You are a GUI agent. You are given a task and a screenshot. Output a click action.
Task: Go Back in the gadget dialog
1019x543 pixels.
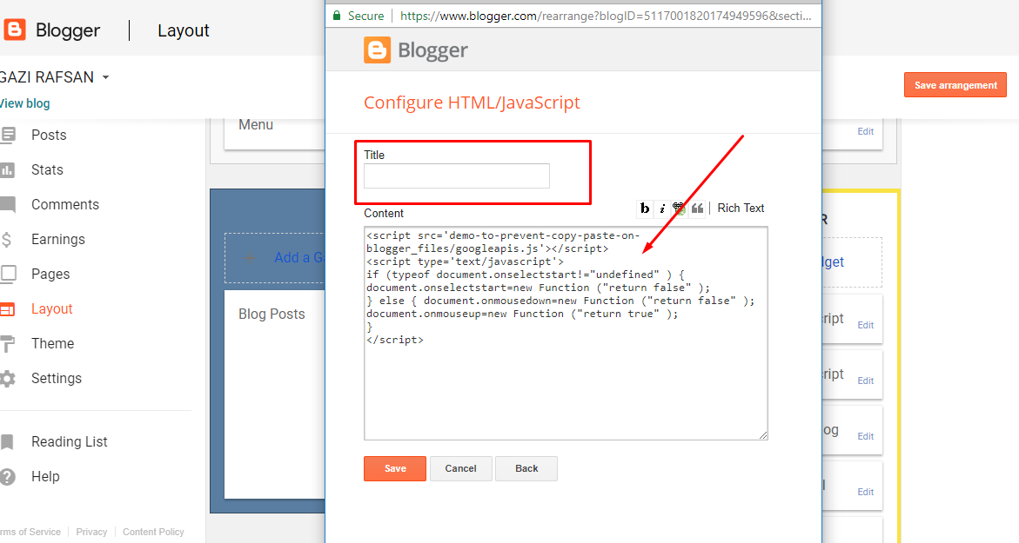[x=526, y=468]
